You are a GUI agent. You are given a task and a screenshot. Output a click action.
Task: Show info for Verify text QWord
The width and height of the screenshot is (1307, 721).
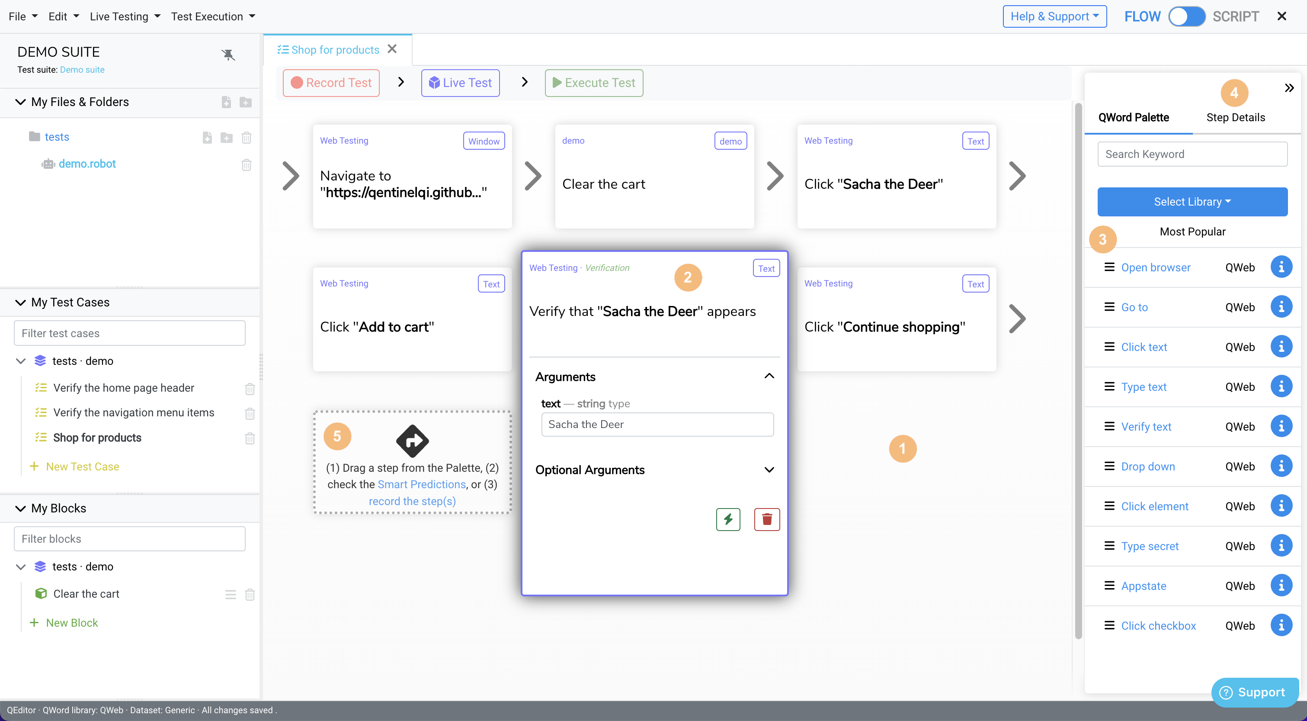(x=1281, y=427)
